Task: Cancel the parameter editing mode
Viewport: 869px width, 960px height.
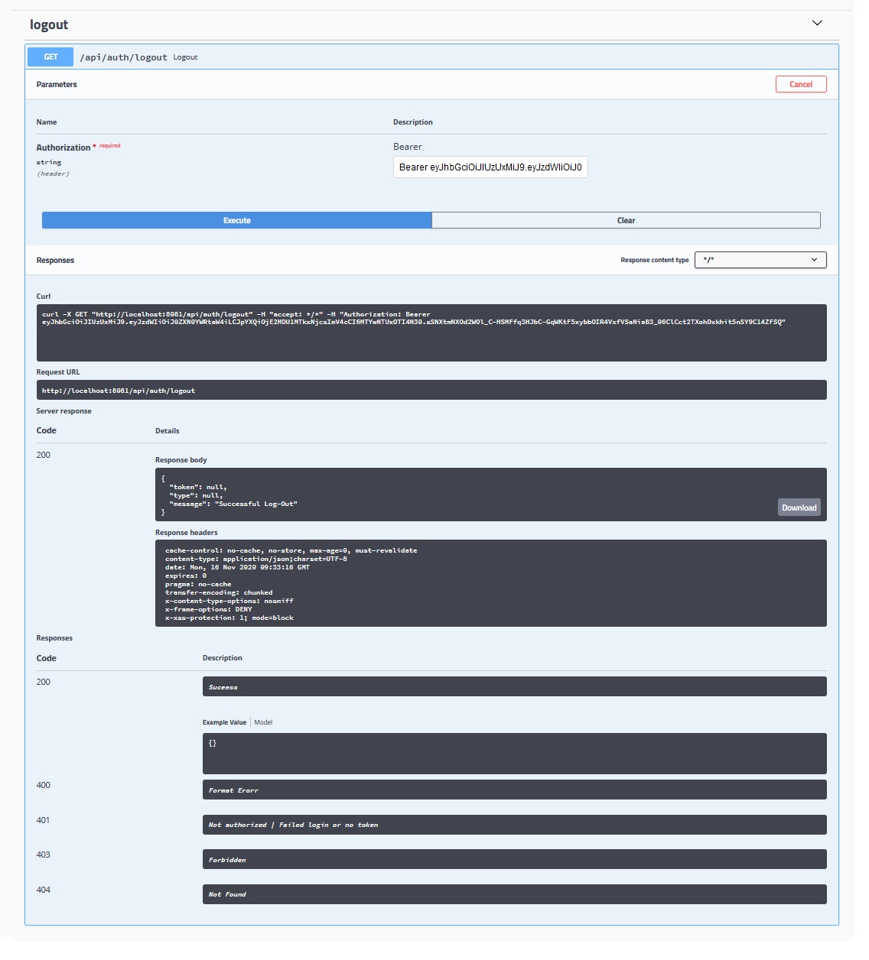Action: (x=801, y=84)
